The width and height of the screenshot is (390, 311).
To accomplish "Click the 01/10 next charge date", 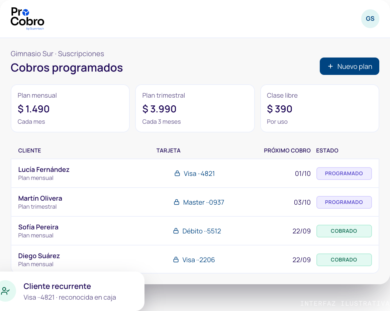I will click(x=303, y=174).
